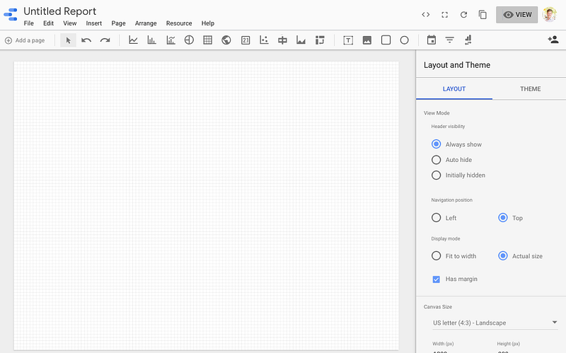Click the undo arrow

click(86, 40)
